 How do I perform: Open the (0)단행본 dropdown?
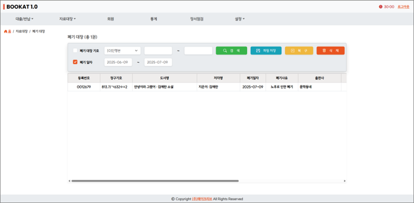(x=122, y=51)
